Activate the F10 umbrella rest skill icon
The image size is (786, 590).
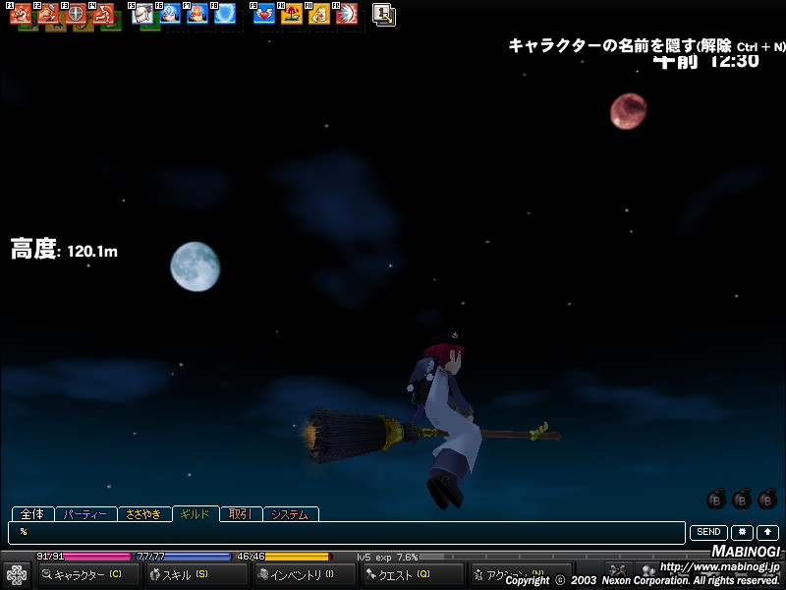pos(291,14)
